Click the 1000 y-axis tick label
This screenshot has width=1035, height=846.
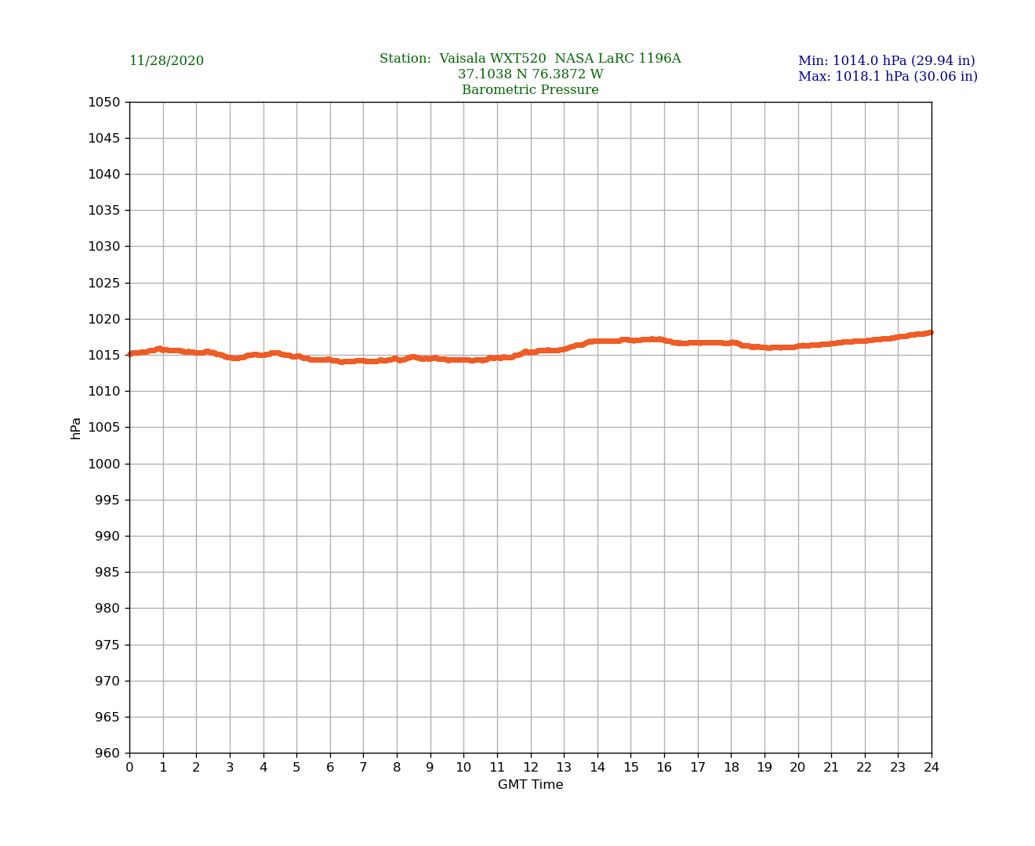coord(104,464)
